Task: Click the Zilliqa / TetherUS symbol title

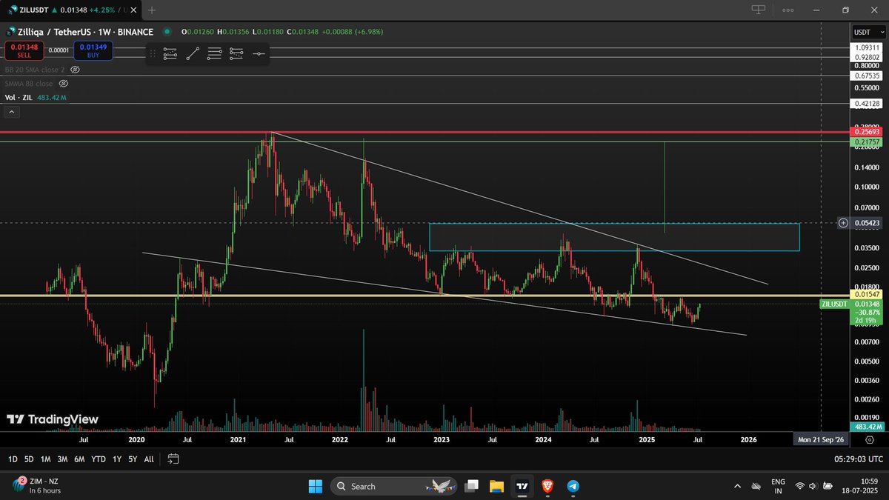Action: pyautogui.click(x=79, y=32)
